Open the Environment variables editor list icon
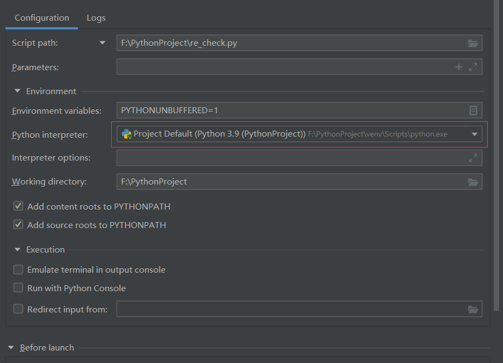The height and width of the screenshot is (363, 503). pyautogui.click(x=472, y=110)
